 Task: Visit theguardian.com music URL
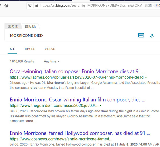pos(54,106)
